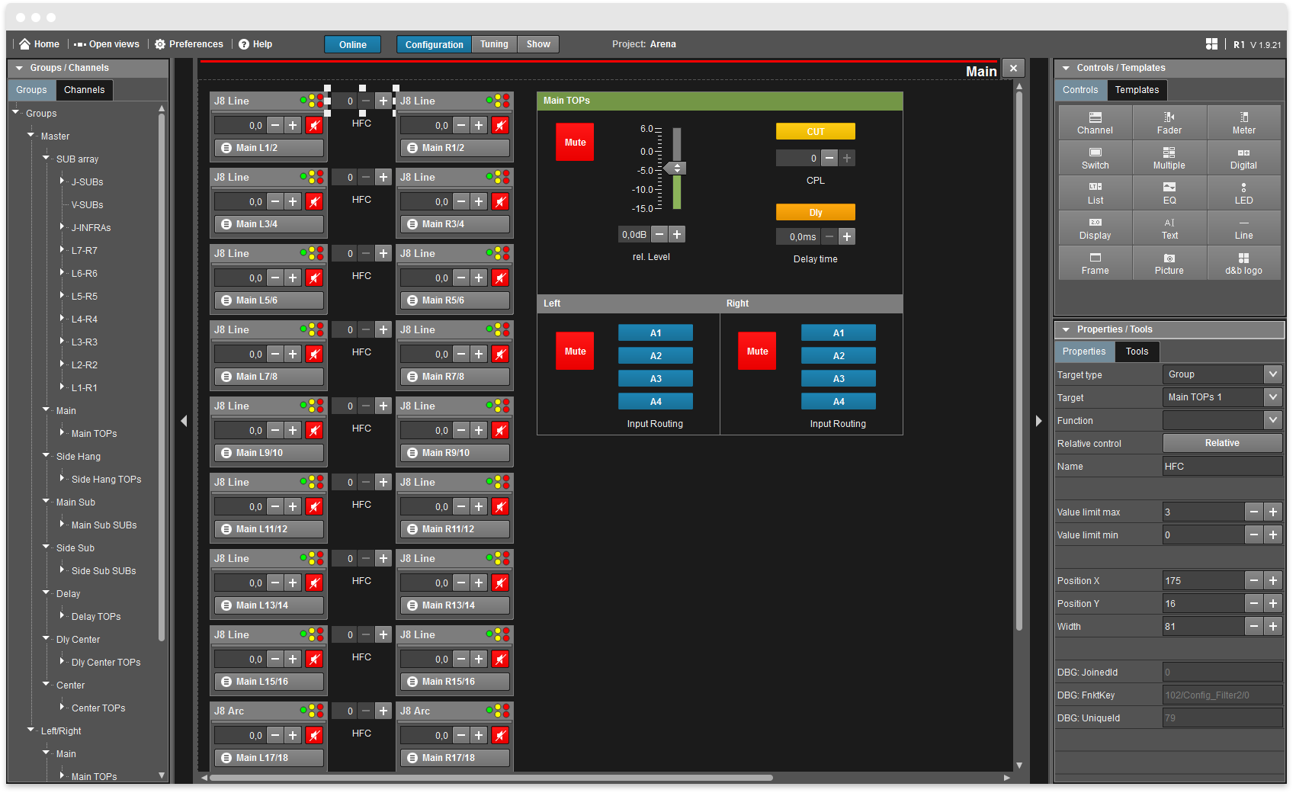
Task: Insert the d&b logo control
Action: pos(1243,262)
